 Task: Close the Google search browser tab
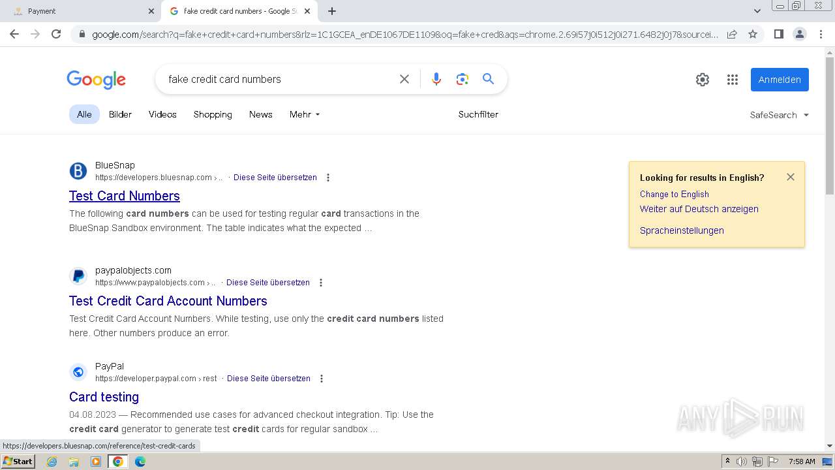pyautogui.click(x=307, y=11)
